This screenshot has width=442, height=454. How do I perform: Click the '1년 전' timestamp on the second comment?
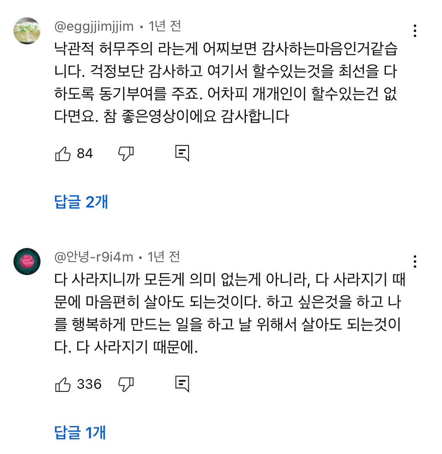tap(164, 257)
